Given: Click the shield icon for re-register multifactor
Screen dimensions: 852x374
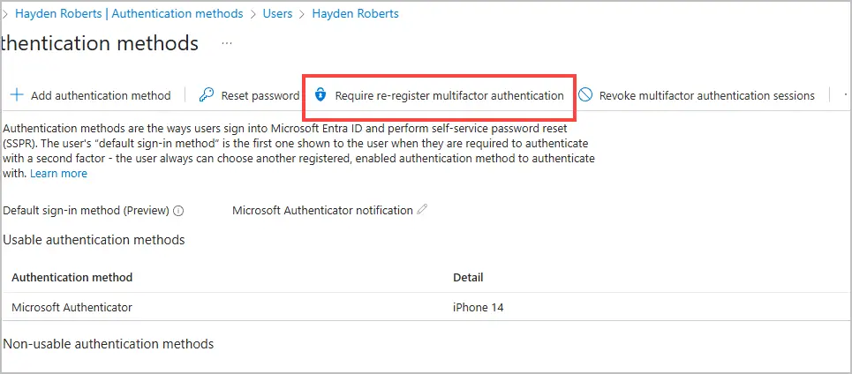Looking at the screenshot, I should tap(320, 95).
